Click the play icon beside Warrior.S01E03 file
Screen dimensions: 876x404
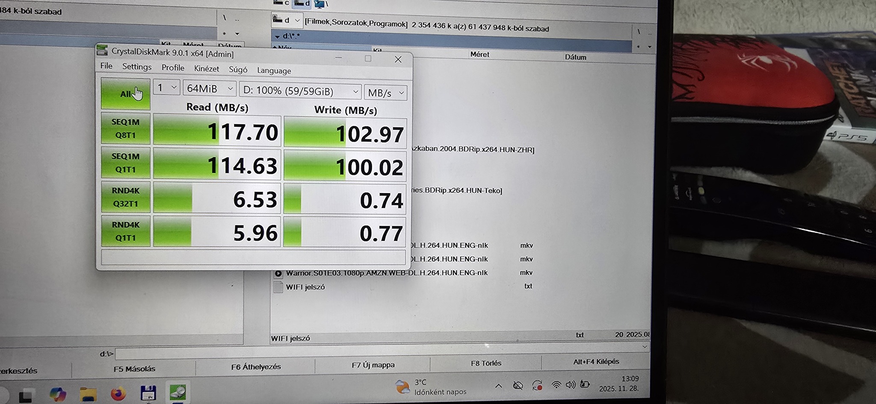(x=278, y=273)
